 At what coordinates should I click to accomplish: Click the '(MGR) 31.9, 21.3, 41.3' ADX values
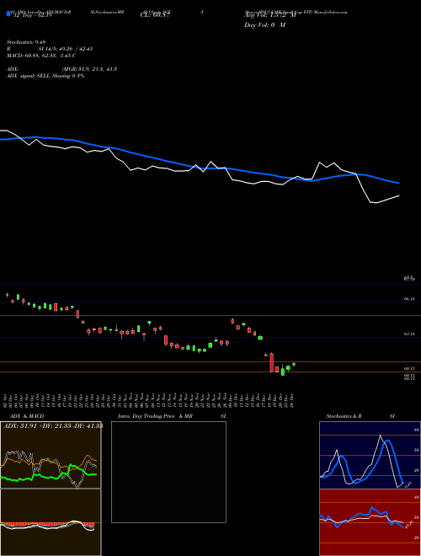tap(89, 69)
